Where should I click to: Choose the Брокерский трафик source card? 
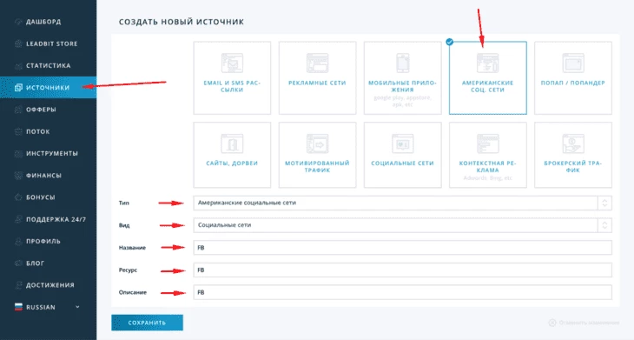[573, 155]
